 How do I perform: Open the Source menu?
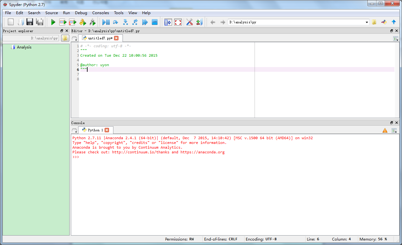tap(52, 13)
